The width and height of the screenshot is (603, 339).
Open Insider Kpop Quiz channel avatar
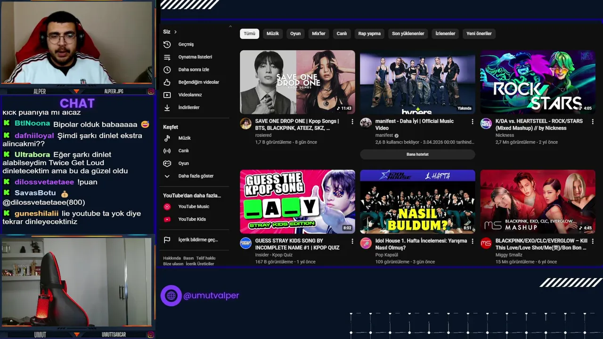point(245,243)
